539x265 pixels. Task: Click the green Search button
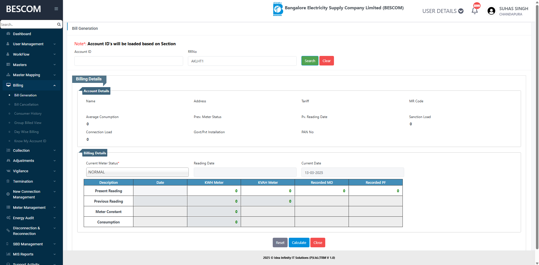click(x=310, y=61)
